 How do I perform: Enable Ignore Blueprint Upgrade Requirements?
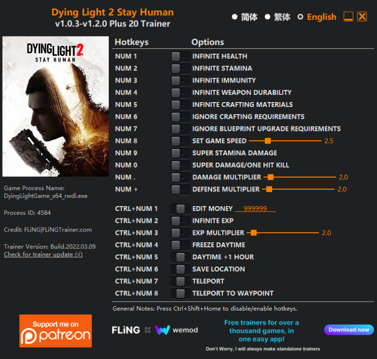(180, 129)
